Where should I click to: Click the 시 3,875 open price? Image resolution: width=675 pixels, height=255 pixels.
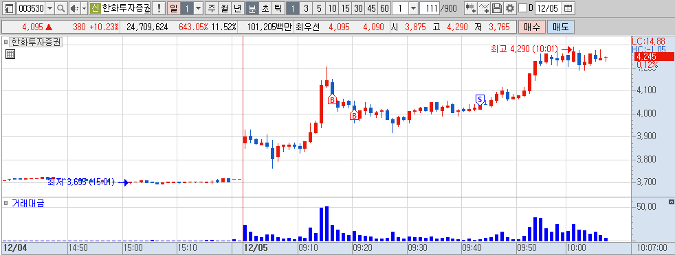(408, 27)
